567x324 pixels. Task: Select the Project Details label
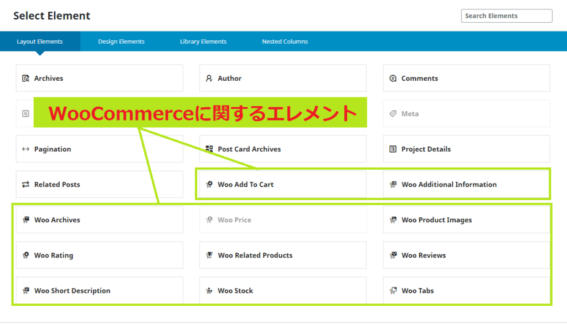coord(426,149)
